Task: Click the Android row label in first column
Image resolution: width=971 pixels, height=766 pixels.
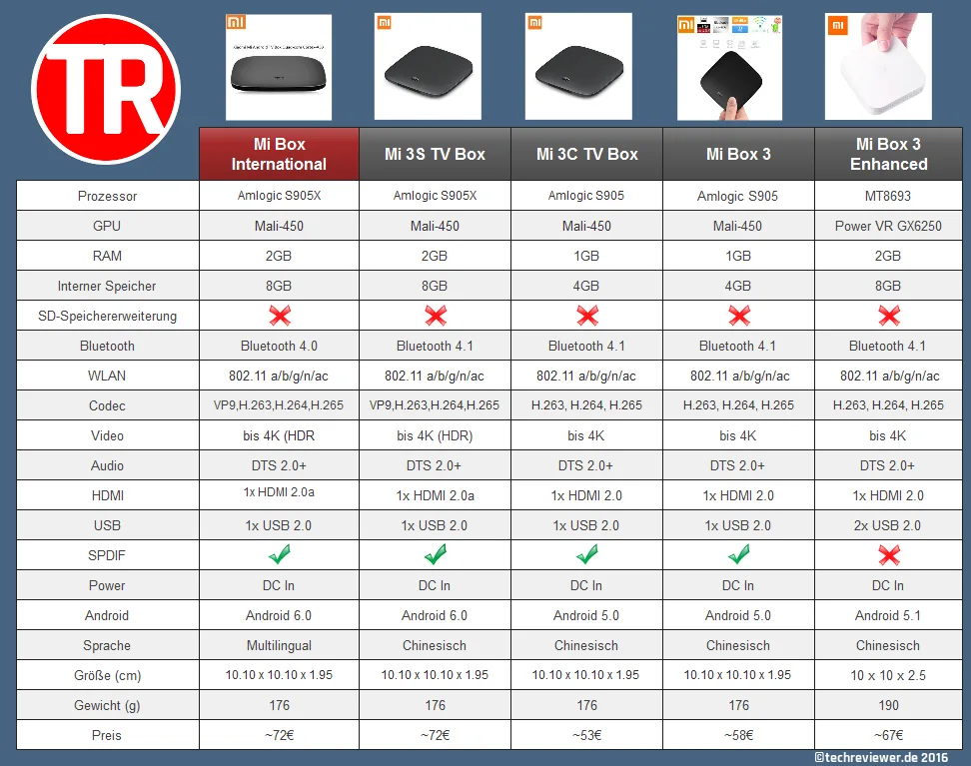Action: 107,615
